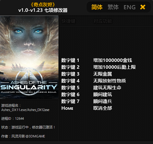Viewport: 153px width, 144px height.
Task: Switch language to ENG
Action: tap(130, 7)
